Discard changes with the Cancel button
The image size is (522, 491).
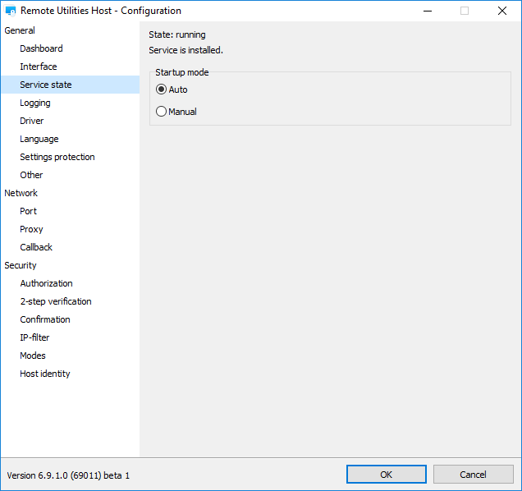pyautogui.click(x=473, y=475)
